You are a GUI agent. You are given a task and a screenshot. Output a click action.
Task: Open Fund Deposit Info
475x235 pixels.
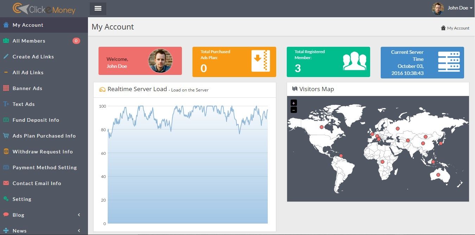coord(44,120)
